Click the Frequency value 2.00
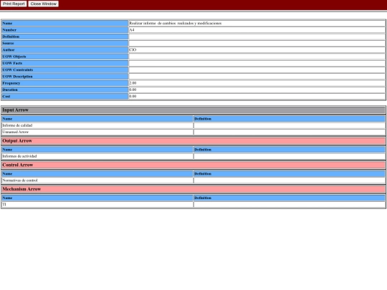Viewport: 387px width, 290px height. (133, 83)
